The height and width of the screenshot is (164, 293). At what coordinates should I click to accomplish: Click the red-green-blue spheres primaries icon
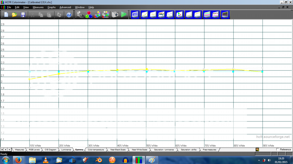click(88, 15)
